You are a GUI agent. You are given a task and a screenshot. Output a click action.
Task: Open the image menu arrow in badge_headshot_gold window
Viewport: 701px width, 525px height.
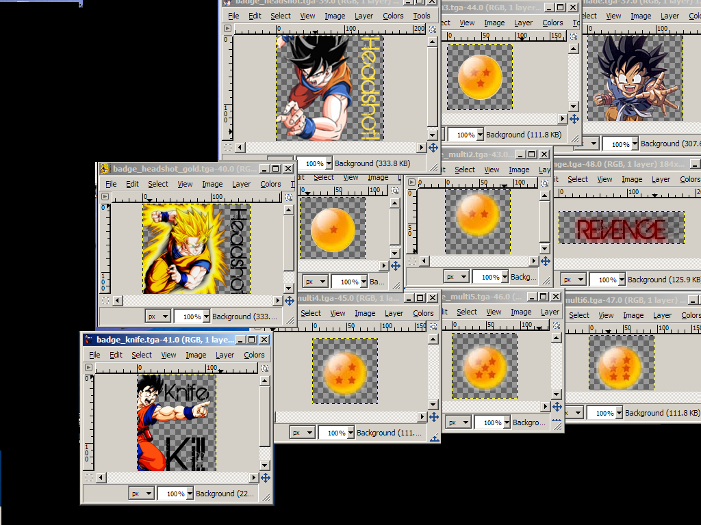click(x=104, y=196)
